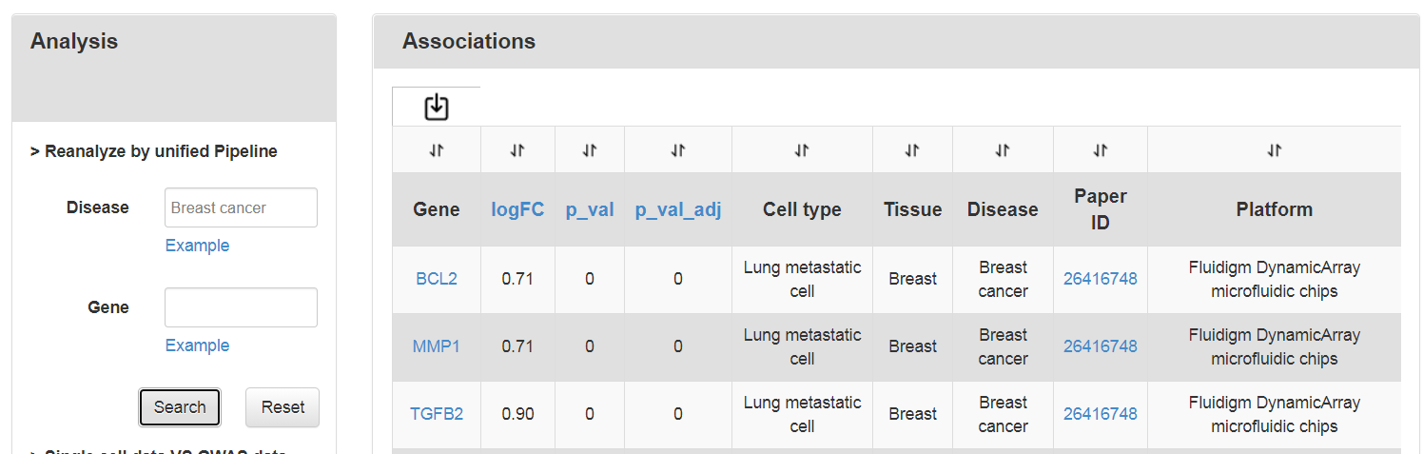This screenshot has width=1423, height=454.
Task: Sort table by p_val column arrows
Action: point(590,150)
